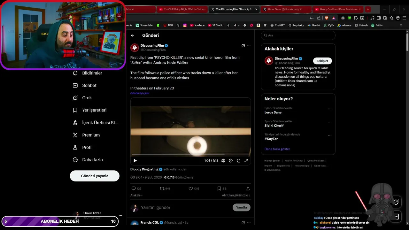Open Gemini bookmark
This screenshot has height=230, width=409.
[314, 25]
